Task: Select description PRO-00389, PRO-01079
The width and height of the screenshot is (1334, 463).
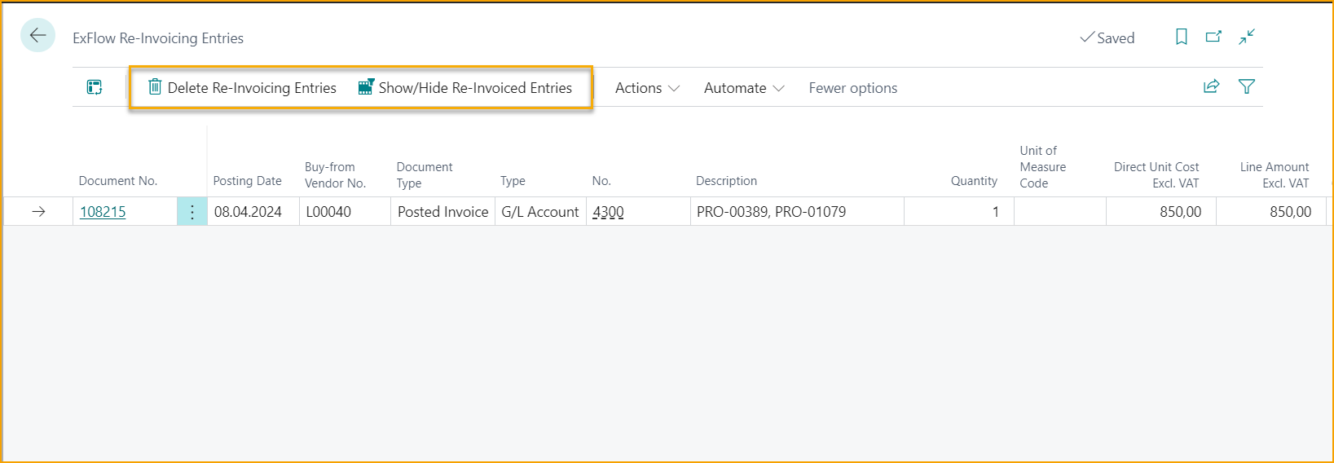Action: 797,212
